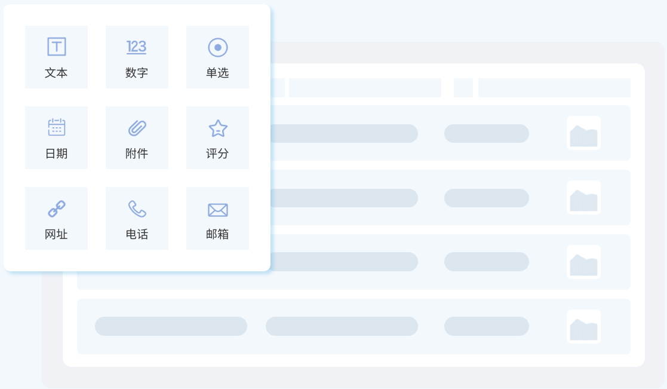Select the 文本 text field icon
This screenshot has width=667, height=389.
56,47
